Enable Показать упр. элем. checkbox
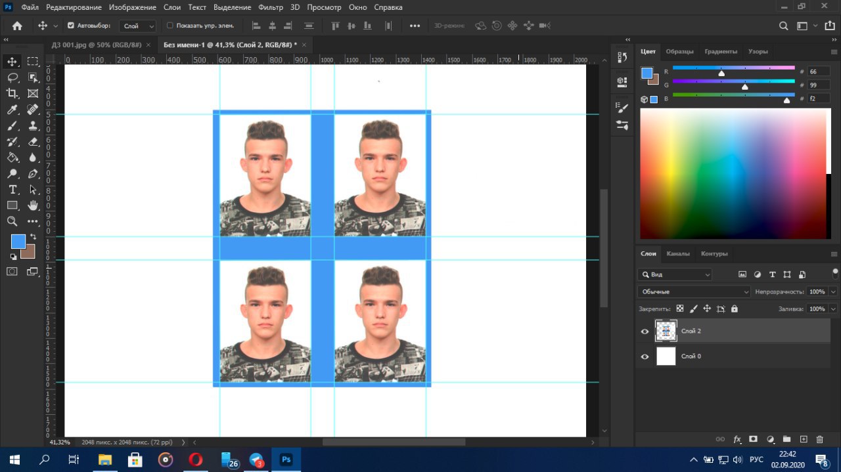841x472 pixels. 170,26
